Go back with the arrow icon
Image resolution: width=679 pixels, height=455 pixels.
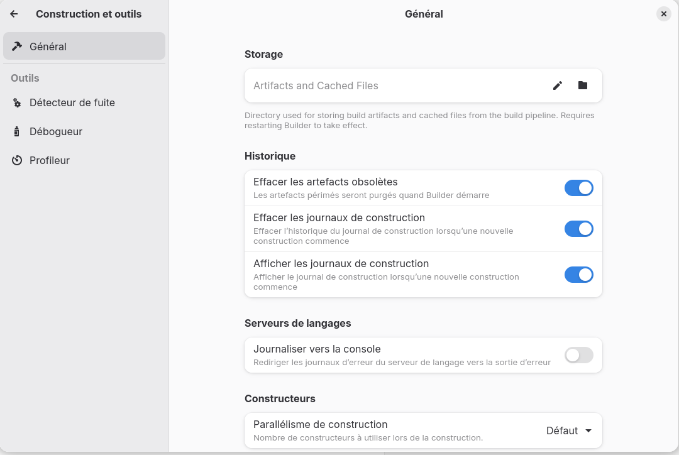click(x=14, y=14)
